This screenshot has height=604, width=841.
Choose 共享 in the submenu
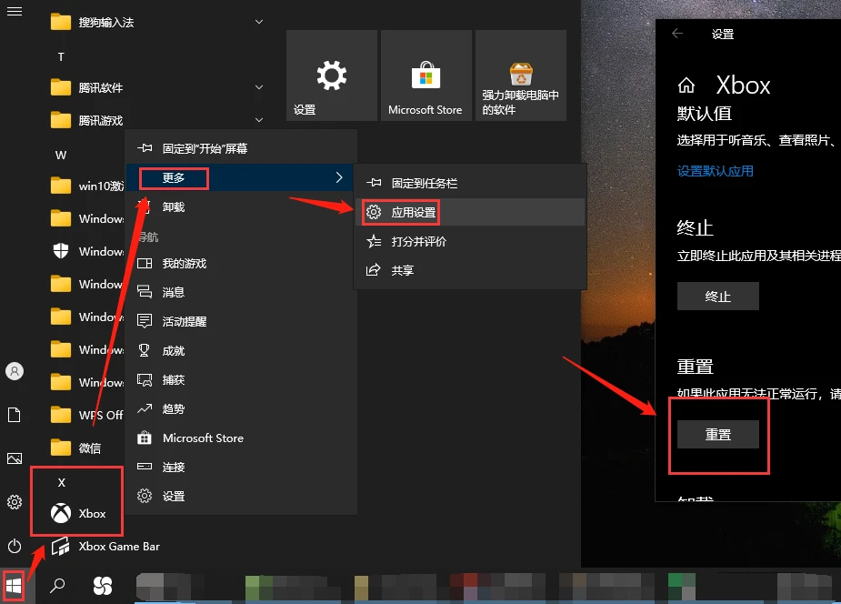click(470, 270)
